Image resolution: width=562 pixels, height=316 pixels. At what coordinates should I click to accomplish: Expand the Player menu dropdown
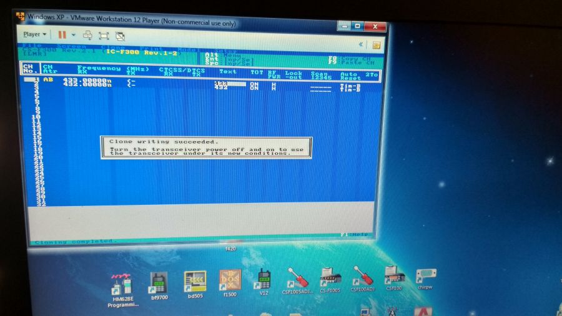34,34
